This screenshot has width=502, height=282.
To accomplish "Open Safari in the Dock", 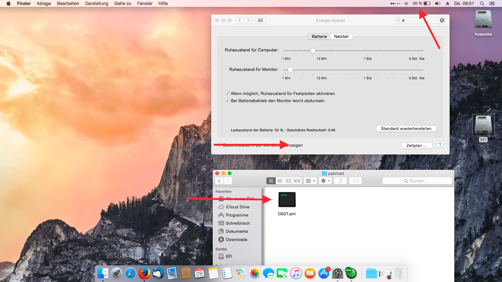I will pos(130,274).
